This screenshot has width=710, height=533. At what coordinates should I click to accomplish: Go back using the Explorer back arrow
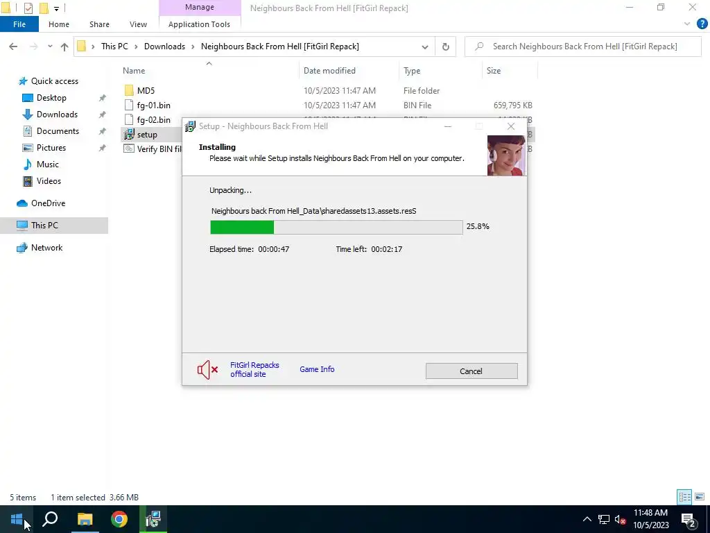(13, 46)
